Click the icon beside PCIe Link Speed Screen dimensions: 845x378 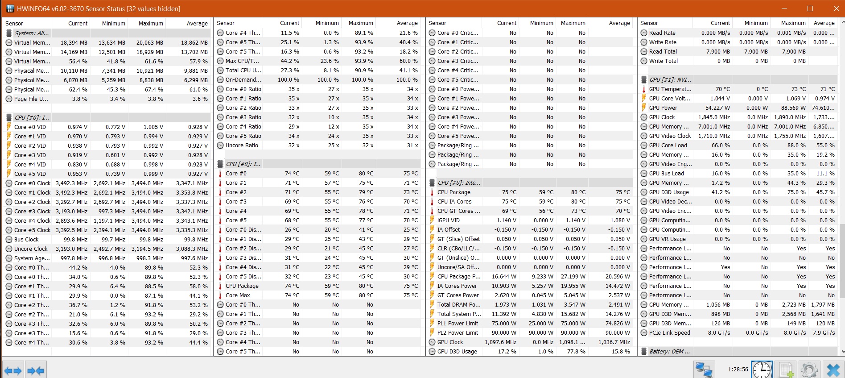644,332
